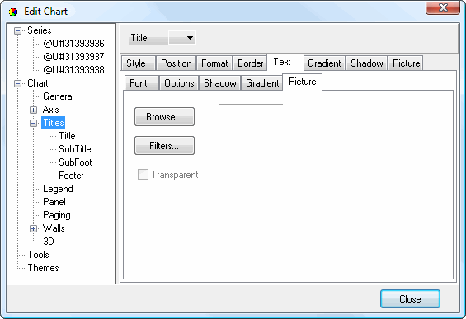The width and height of the screenshot is (466, 319).
Task: Select series @U#31393937 in tree
Action: tap(73, 57)
